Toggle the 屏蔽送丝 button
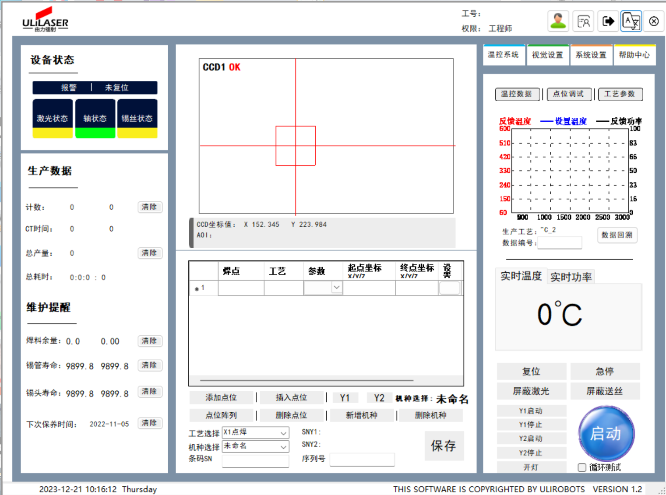Image resolution: width=666 pixels, height=495 pixels. (x=605, y=391)
